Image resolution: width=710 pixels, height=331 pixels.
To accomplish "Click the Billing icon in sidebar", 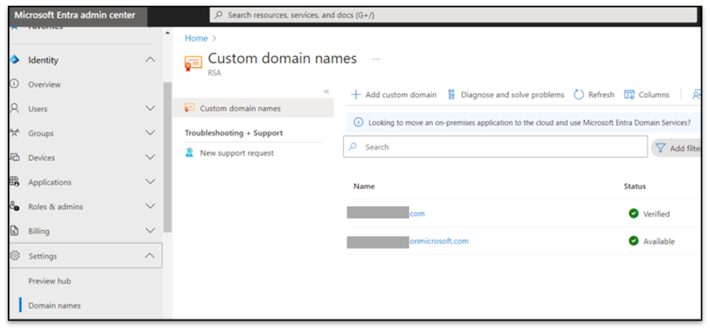I will (13, 231).
